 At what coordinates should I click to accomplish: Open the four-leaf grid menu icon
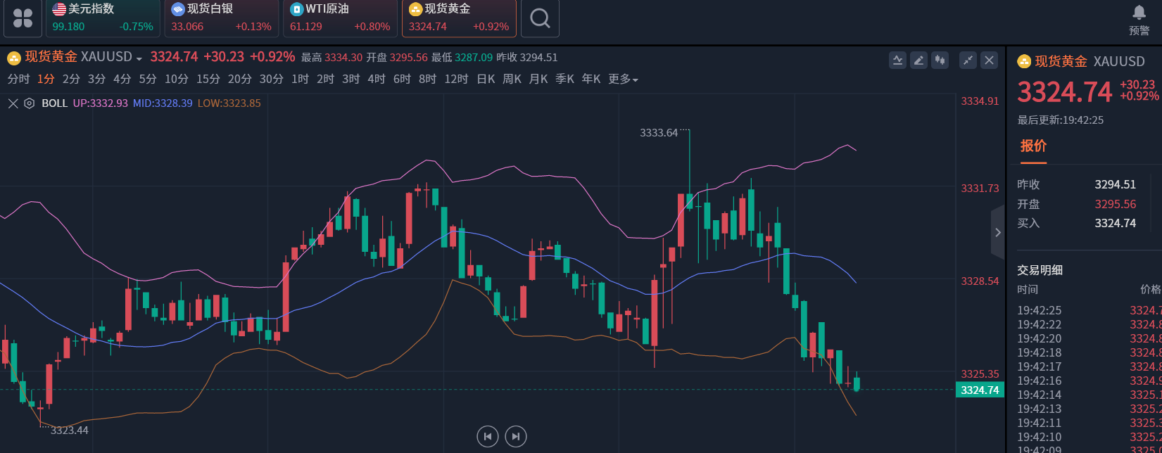click(x=23, y=18)
